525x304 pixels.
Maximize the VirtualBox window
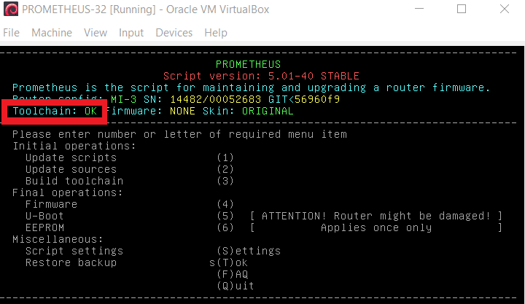462,10
